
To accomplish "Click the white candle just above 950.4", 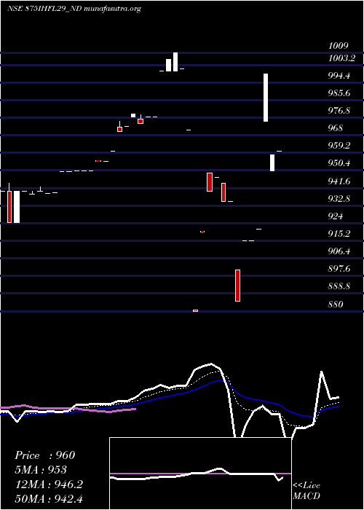I will point(272,162).
